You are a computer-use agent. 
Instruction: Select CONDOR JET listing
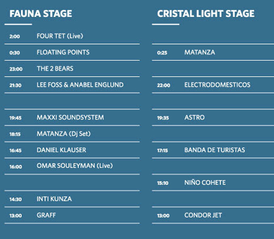203,215
